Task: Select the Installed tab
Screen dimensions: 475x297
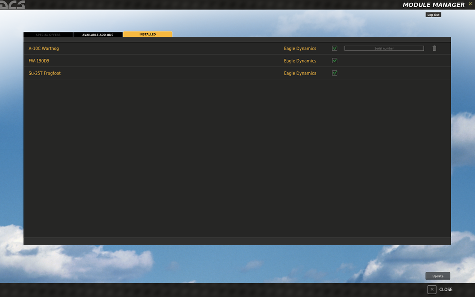Action: pyautogui.click(x=148, y=34)
